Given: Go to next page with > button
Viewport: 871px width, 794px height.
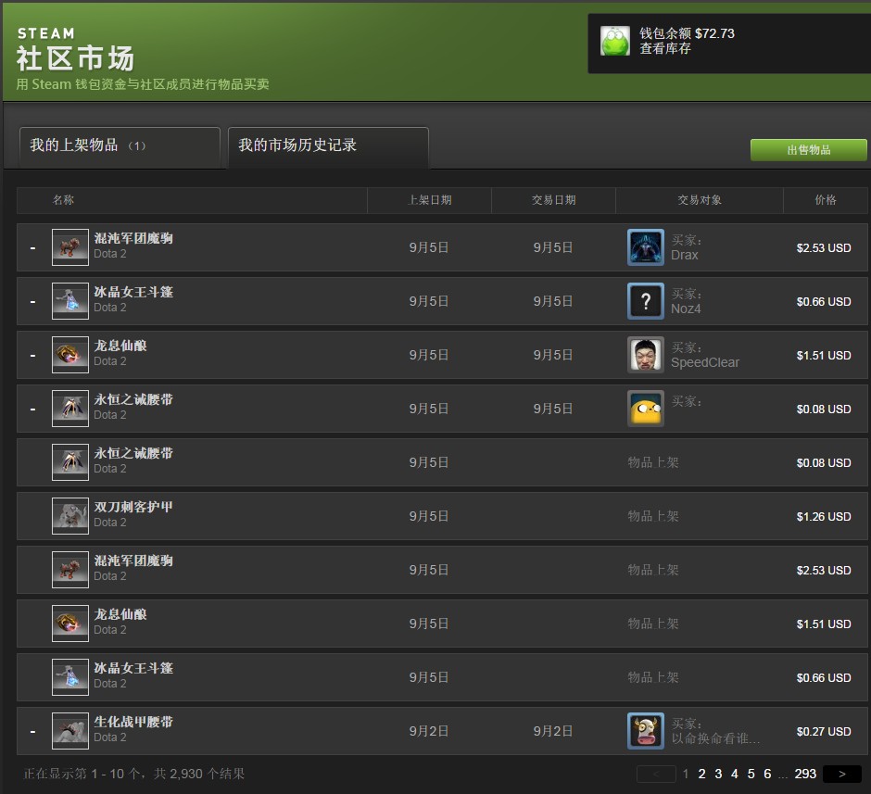Looking at the screenshot, I should pyautogui.click(x=842, y=774).
